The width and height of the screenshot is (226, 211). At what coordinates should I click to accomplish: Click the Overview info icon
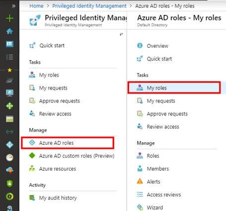(x=140, y=45)
